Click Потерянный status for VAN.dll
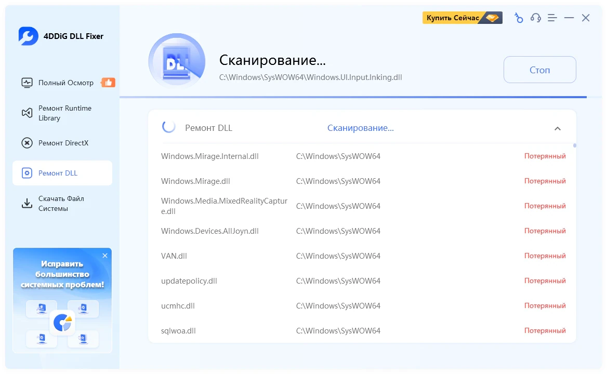This screenshot has height=374, width=607. point(545,256)
